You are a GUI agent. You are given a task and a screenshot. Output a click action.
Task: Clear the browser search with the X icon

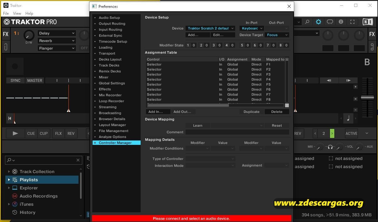pos(78,160)
